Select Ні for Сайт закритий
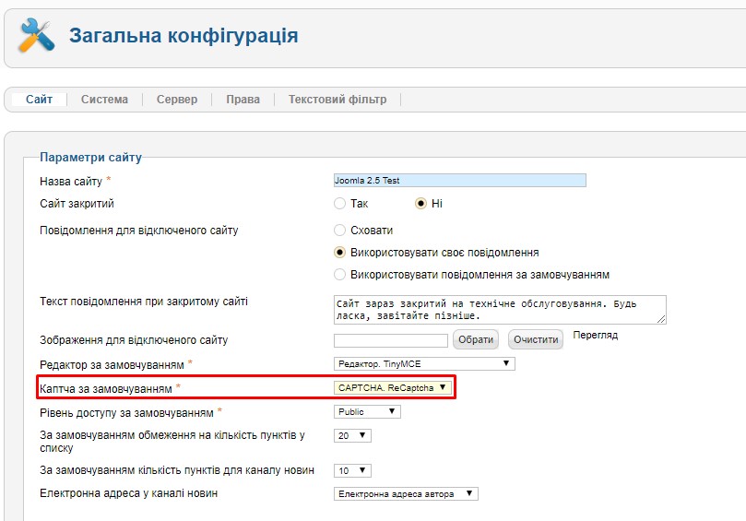Viewport: 746px width, 521px height. (x=420, y=204)
